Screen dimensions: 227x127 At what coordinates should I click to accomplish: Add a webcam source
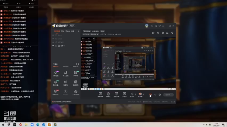pos(108,95)
